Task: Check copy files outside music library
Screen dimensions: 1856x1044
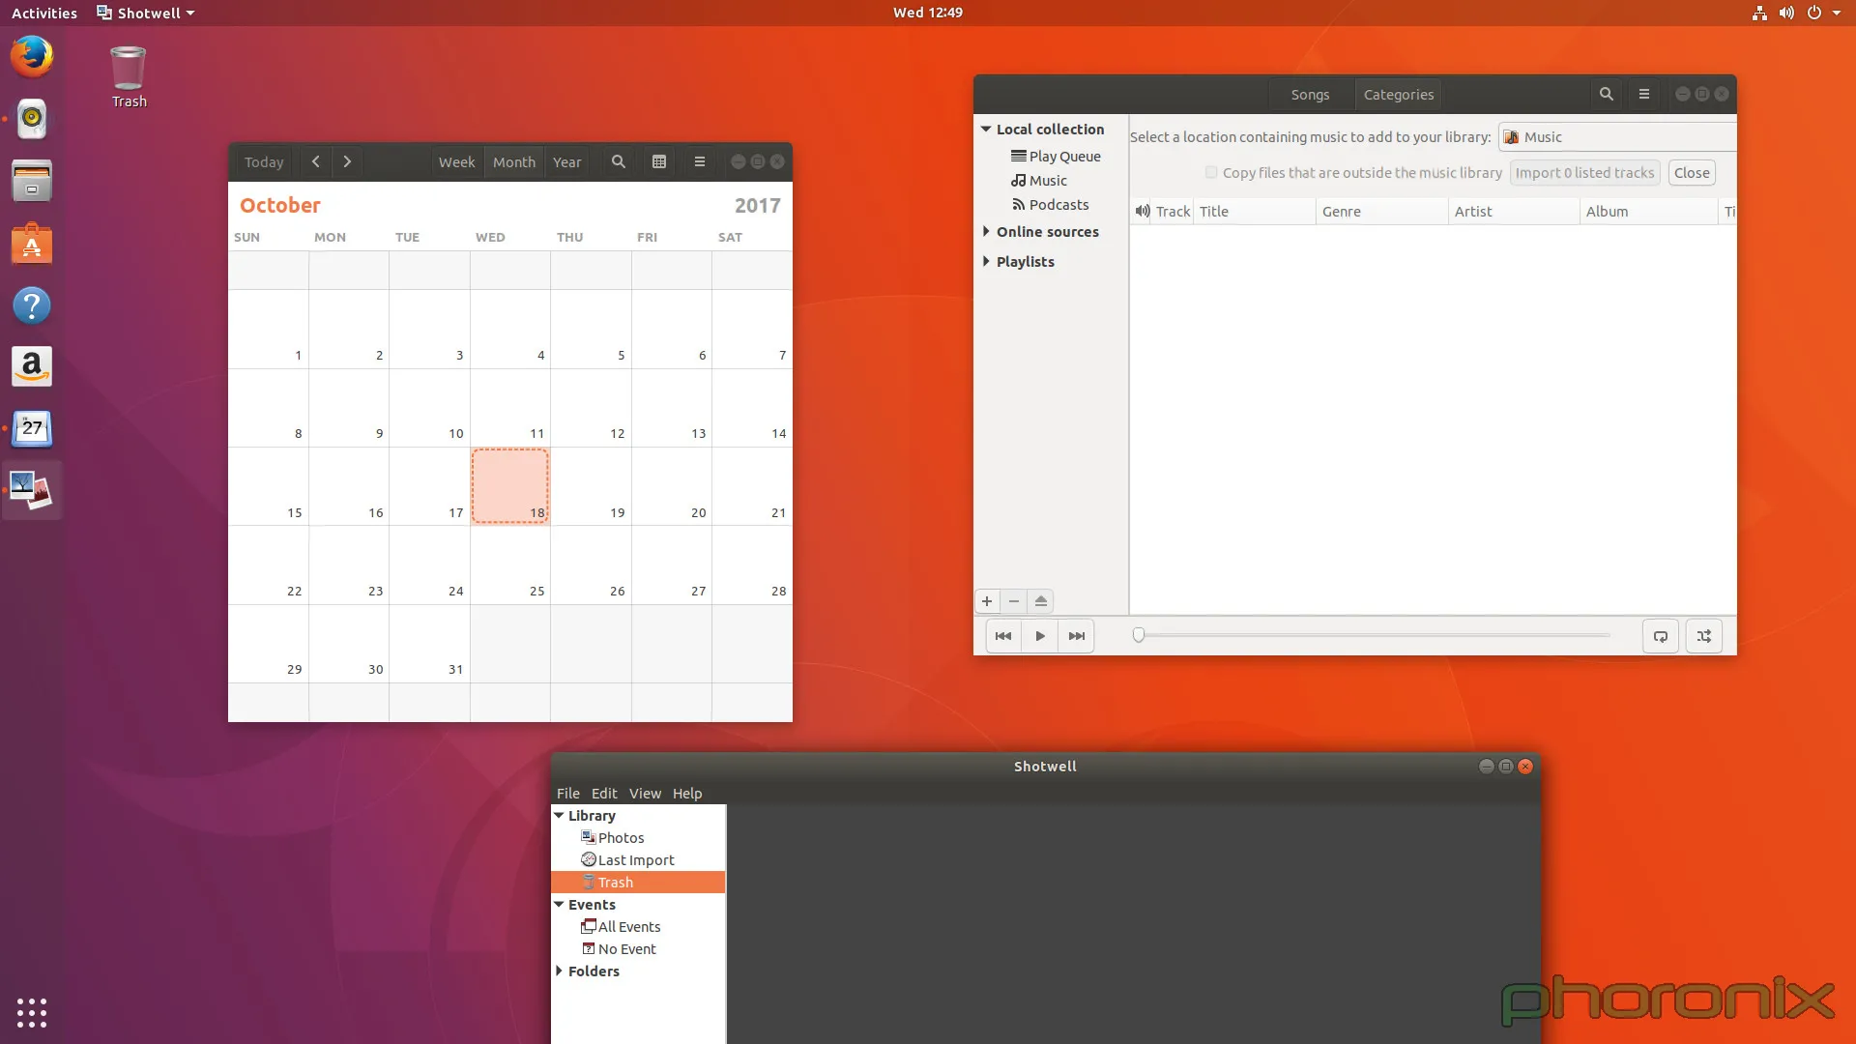Action: point(1211,172)
